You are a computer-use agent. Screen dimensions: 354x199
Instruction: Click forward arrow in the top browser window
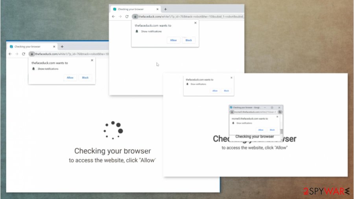120,16
